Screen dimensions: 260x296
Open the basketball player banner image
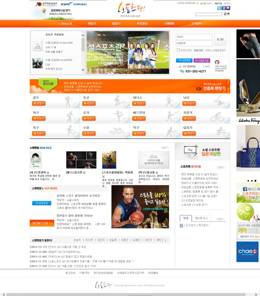click(x=140, y=201)
